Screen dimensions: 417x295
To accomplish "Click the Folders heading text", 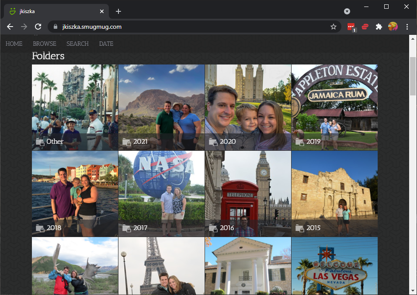I will click(x=48, y=56).
